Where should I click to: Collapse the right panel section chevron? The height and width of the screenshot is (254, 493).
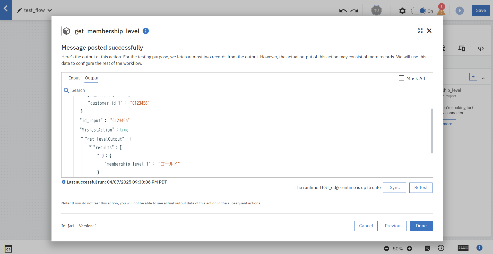pos(483,78)
